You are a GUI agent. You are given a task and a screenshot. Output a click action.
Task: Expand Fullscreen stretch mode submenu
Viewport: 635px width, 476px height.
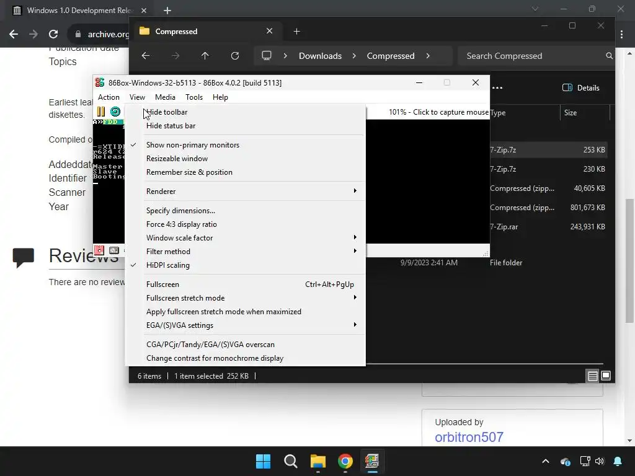tap(245, 298)
